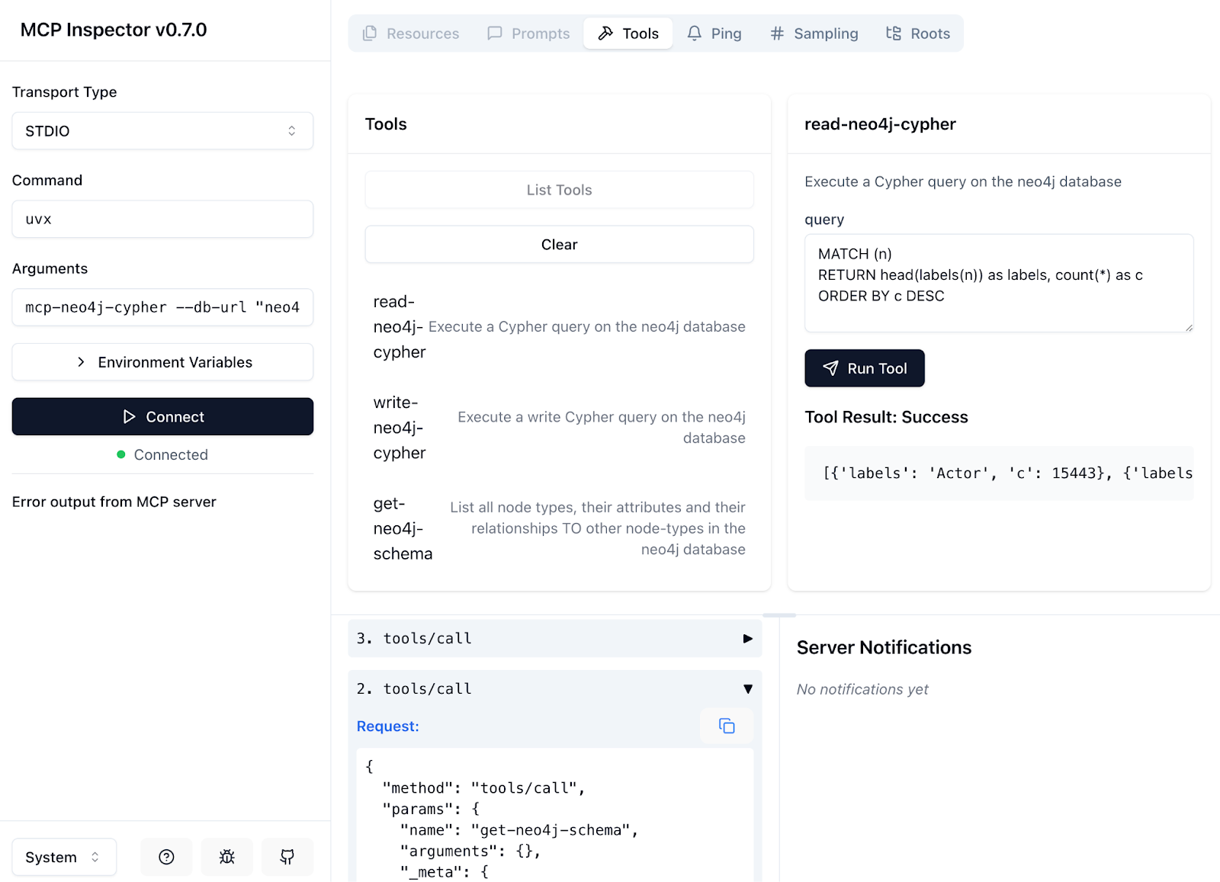The image size is (1220, 882).
Task: Switch to the Prompts tab
Action: pos(528,33)
